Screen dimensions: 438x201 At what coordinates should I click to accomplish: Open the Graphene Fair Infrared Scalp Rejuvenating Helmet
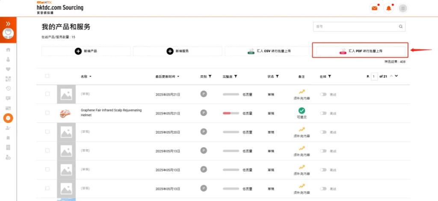coord(111,113)
